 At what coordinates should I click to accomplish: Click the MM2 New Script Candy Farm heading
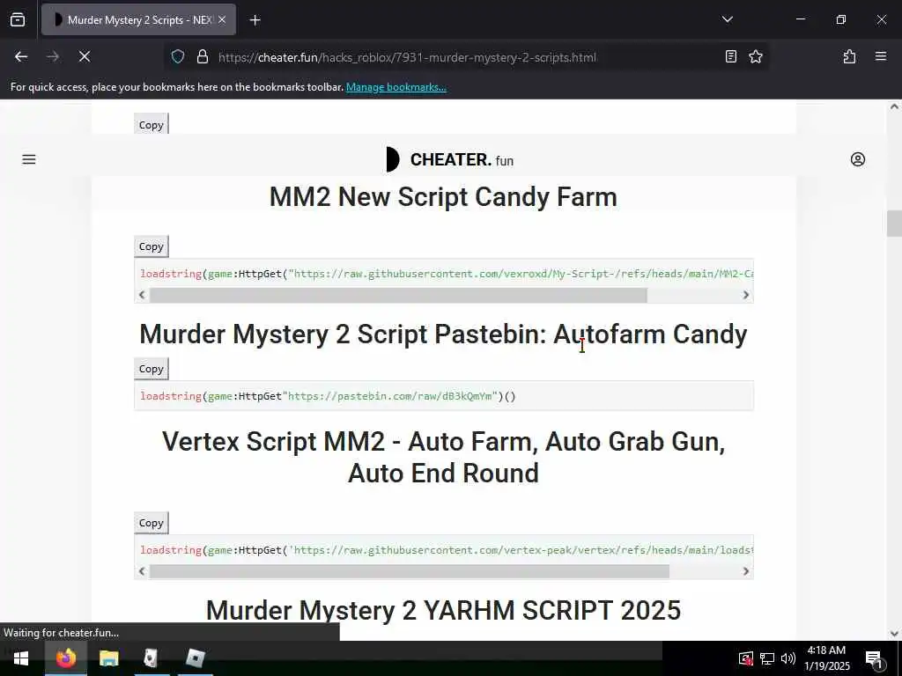pyautogui.click(x=443, y=197)
